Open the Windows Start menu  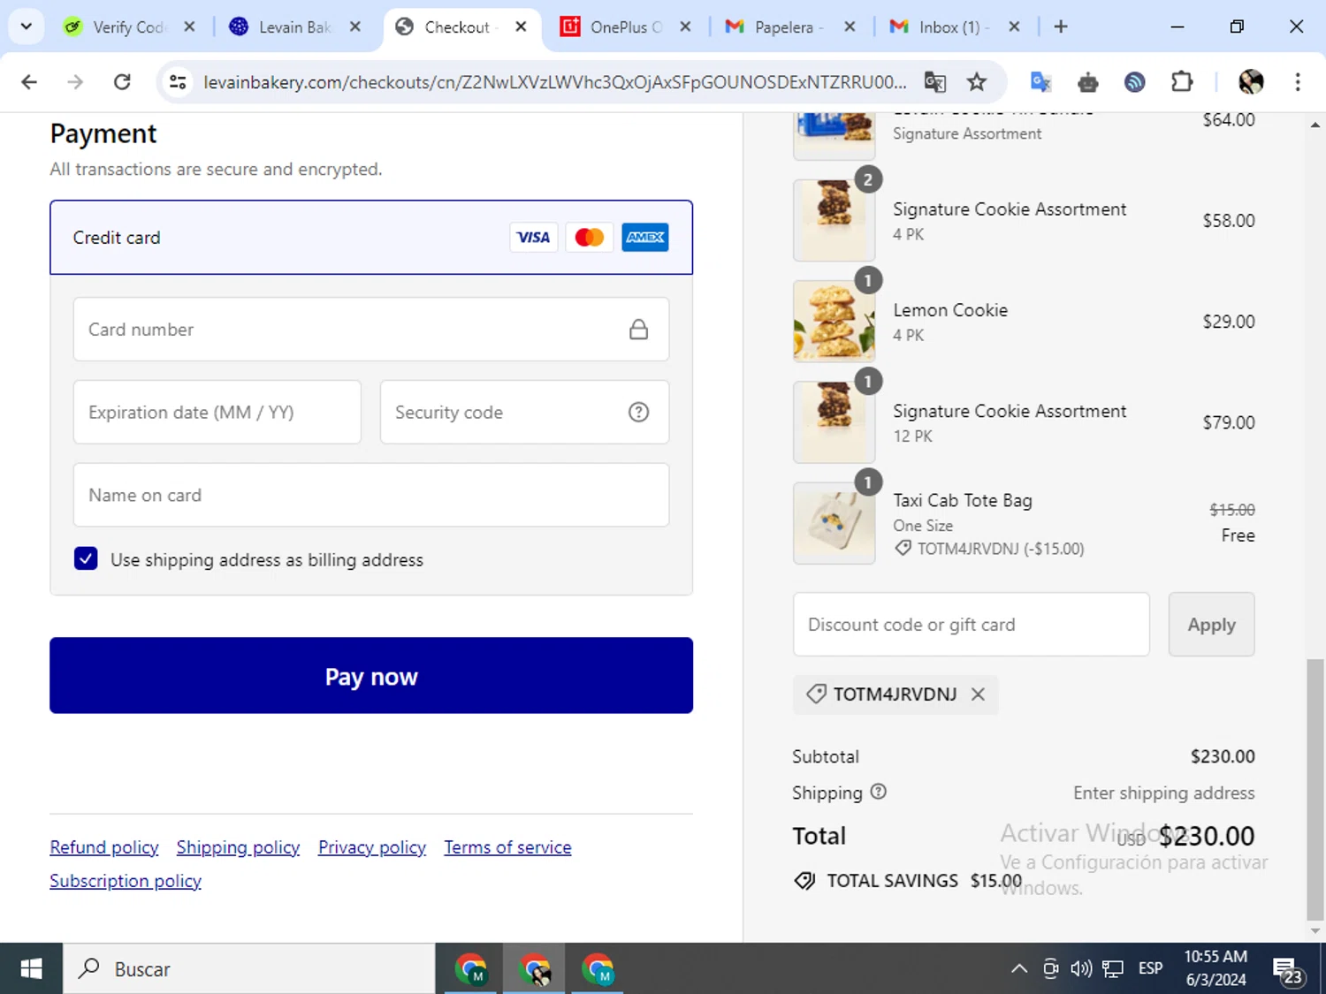tap(31, 969)
